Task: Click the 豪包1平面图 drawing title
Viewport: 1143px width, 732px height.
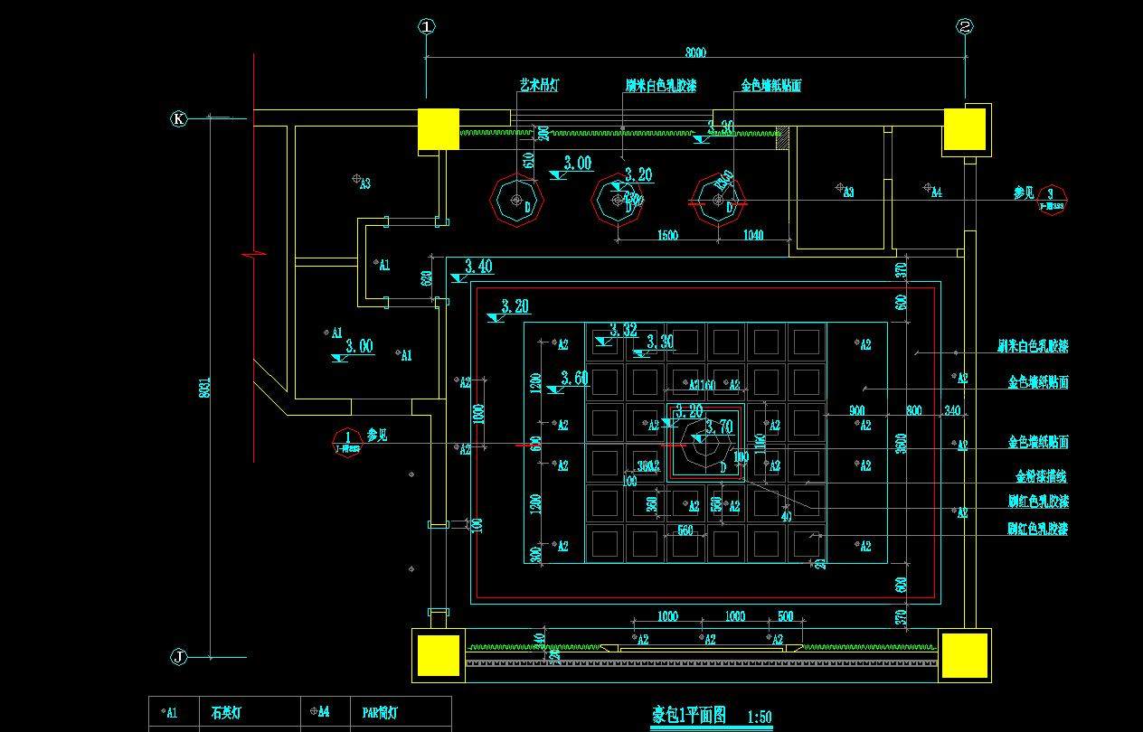Action: (x=689, y=715)
